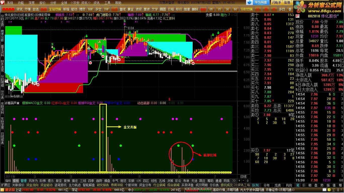Click the 信息 button
The width and height of the screenshot is (344, 193).
point(287,3)
